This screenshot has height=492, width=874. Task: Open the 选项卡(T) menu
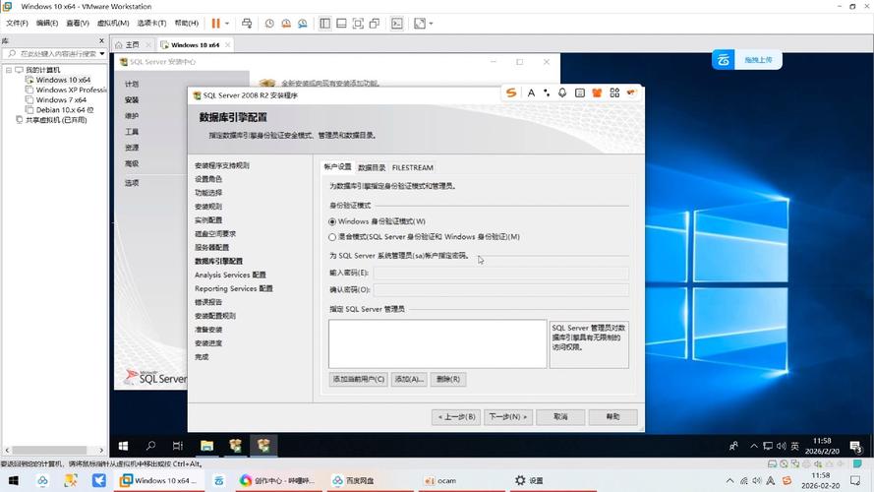[x=151, y=23]
